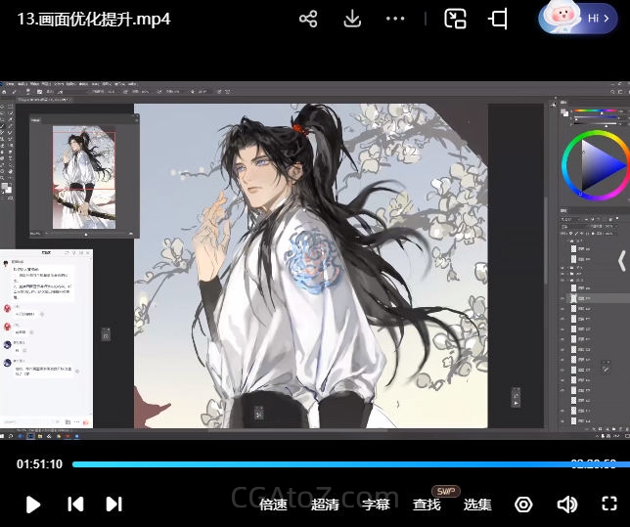Open the 查找 search feature
The width and height of the screenshot is (630, 527).
pos(427,505)
